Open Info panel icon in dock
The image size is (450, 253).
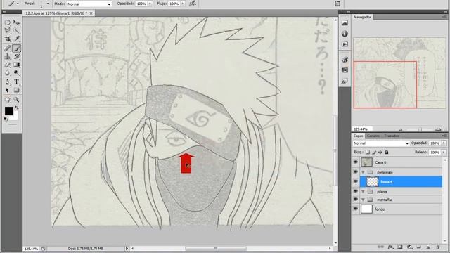(x=345, y=34)
